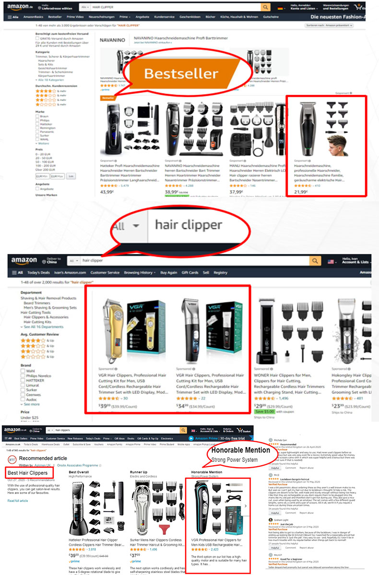This screenshot has height=575, width=379.
Task: Click the US flag language icon
Action: pos(330,261)
